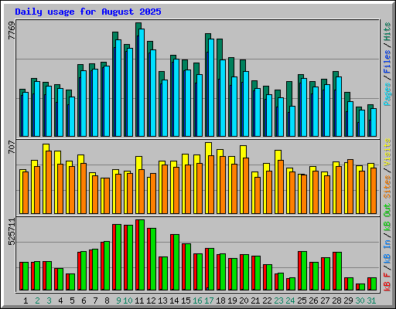Screen dimensions: 396x309
Task: Click day label 30 on the x-axis
Action: pos(360,301)
